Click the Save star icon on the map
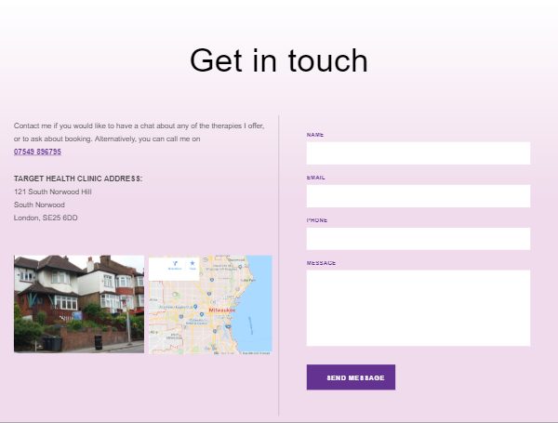The width and height of the screenshot is (558, 423). tap(193, 264)
